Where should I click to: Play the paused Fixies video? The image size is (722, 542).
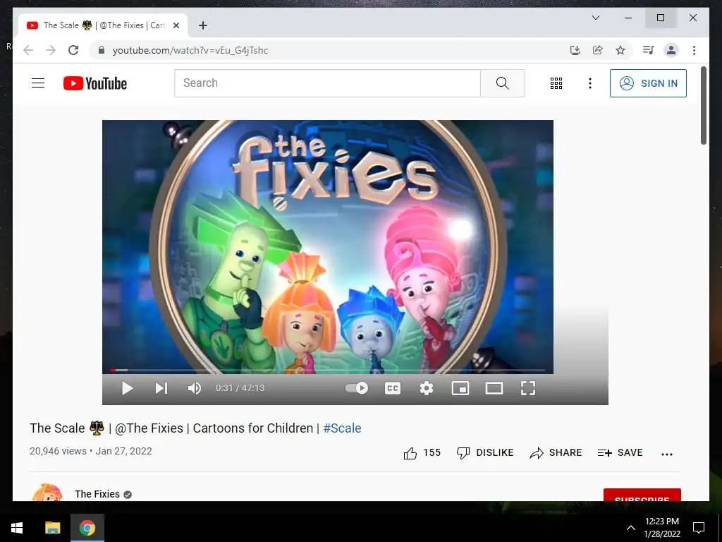click(128, 388)
